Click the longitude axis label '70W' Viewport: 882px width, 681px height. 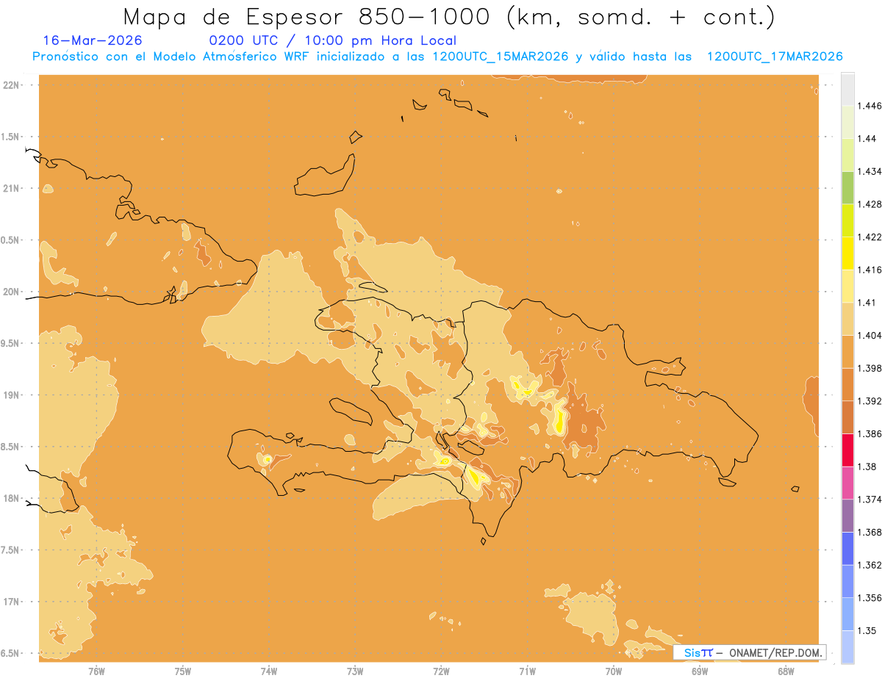point(614,671)
